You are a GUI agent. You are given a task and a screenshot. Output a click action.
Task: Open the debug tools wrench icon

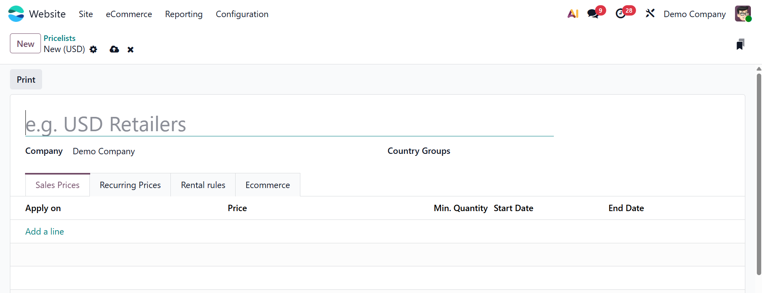(x=650, y=14)
